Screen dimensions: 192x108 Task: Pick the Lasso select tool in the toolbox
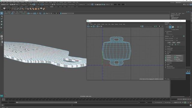(x=1, y=16)
